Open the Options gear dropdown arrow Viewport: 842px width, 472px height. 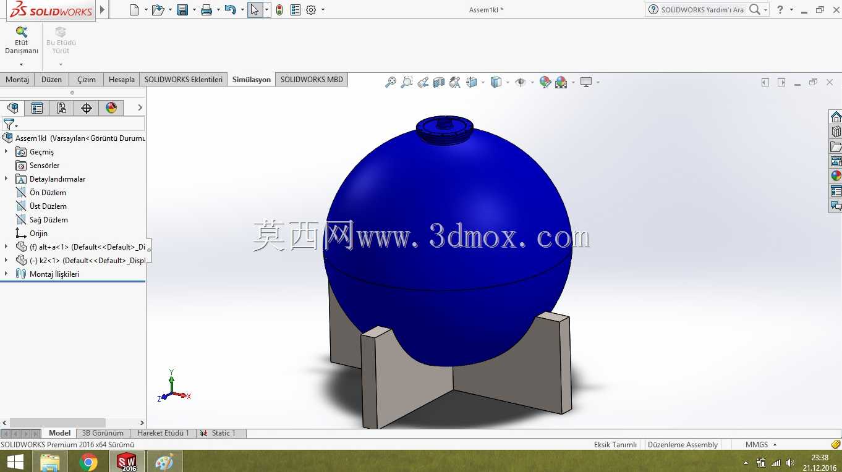323,10
